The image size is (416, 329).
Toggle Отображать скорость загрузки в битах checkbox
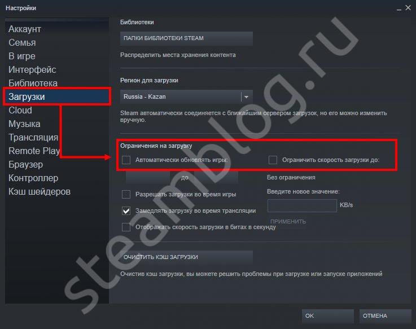126,227
